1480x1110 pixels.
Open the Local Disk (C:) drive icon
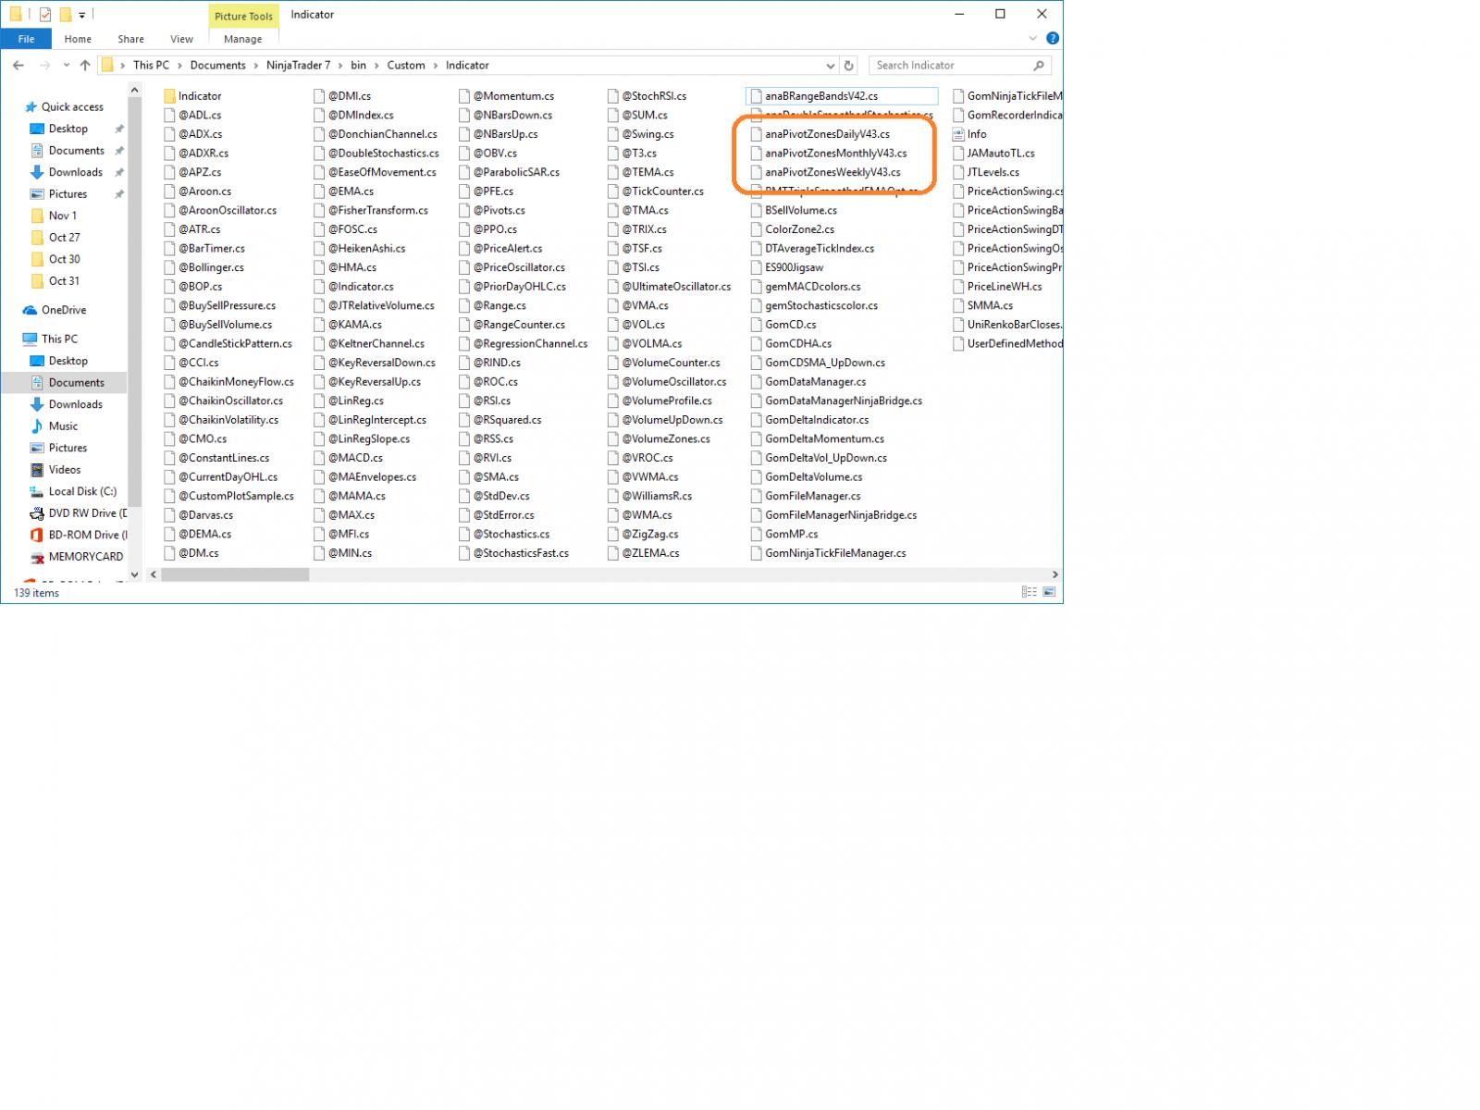pyautogui.click(x=37, y=492)
